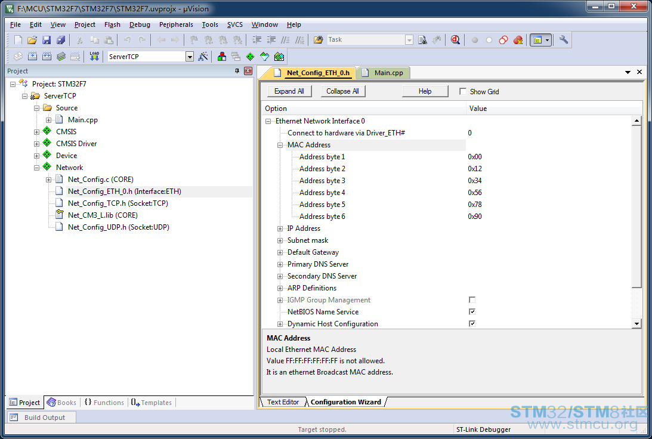The width and height of the screenshot is (652, 439).
Task: Click the Manage Project Items colored blocks icon
Action: 222,57
